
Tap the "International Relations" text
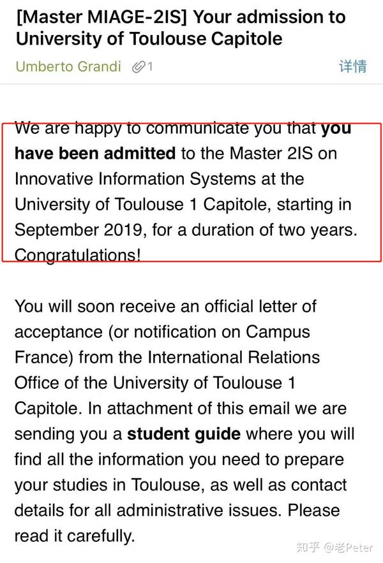[x=234, y=357]
